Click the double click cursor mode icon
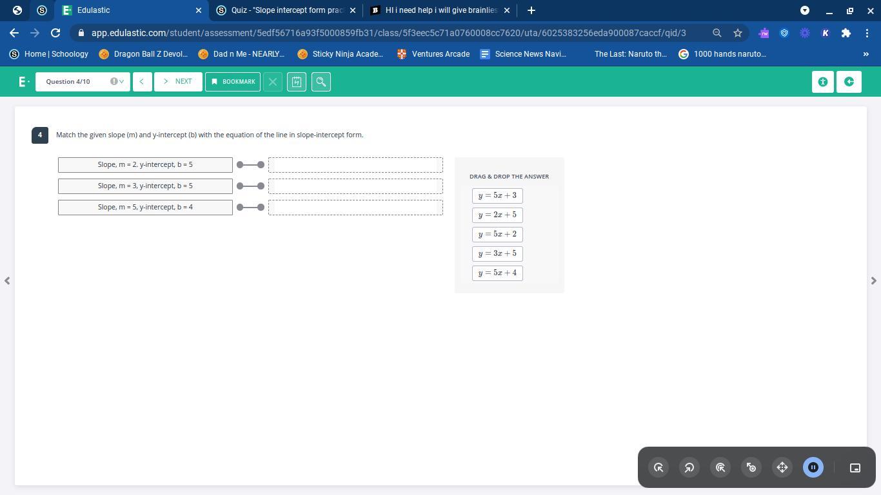Viewport: 881px width, 495px height. point(720,468)
